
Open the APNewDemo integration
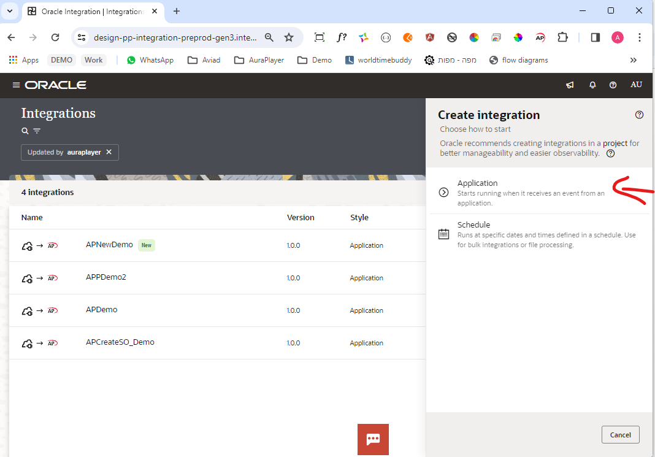point(109,245)
